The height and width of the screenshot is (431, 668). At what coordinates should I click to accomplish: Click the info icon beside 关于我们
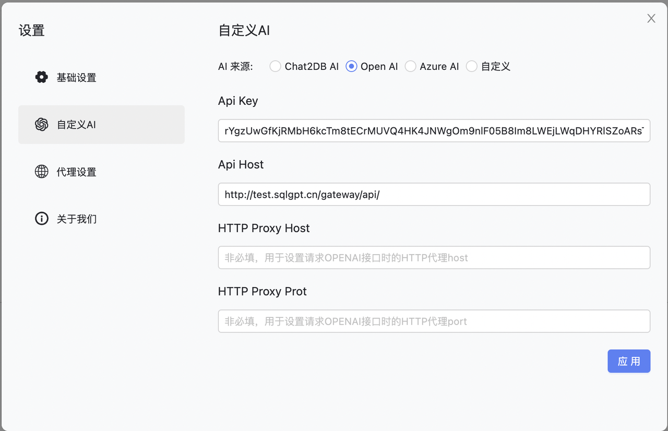[x=41, y=219]
